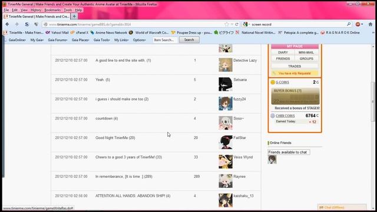Click Setsaria's avatar thumbnail
The image size is (377, 212).
click(x=226, y=84)
